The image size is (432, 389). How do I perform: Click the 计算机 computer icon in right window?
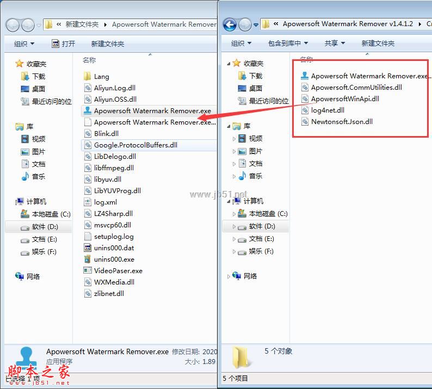pos(236,201)
